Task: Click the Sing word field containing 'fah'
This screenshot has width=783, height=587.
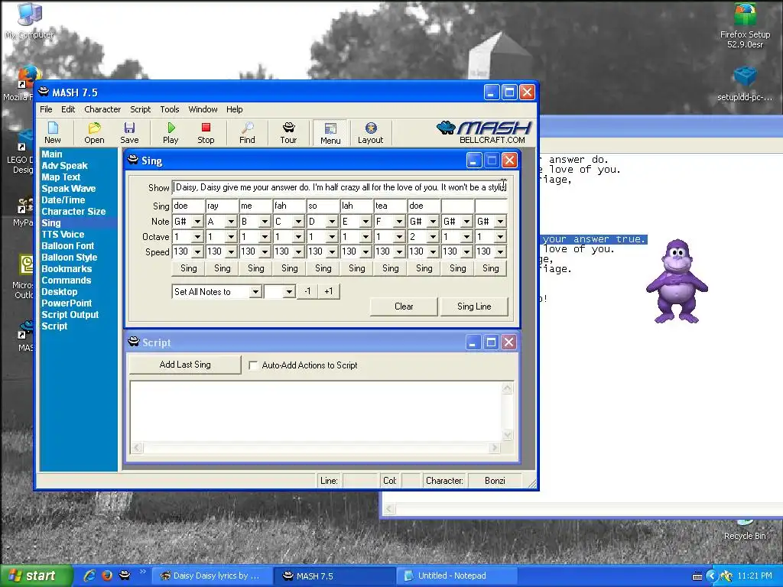Action: coord(289,206)
